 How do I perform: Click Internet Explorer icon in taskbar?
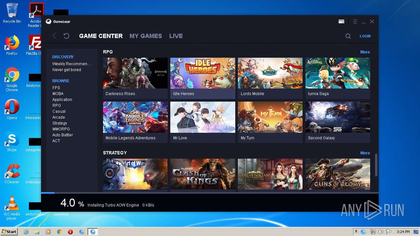point(26,232)
